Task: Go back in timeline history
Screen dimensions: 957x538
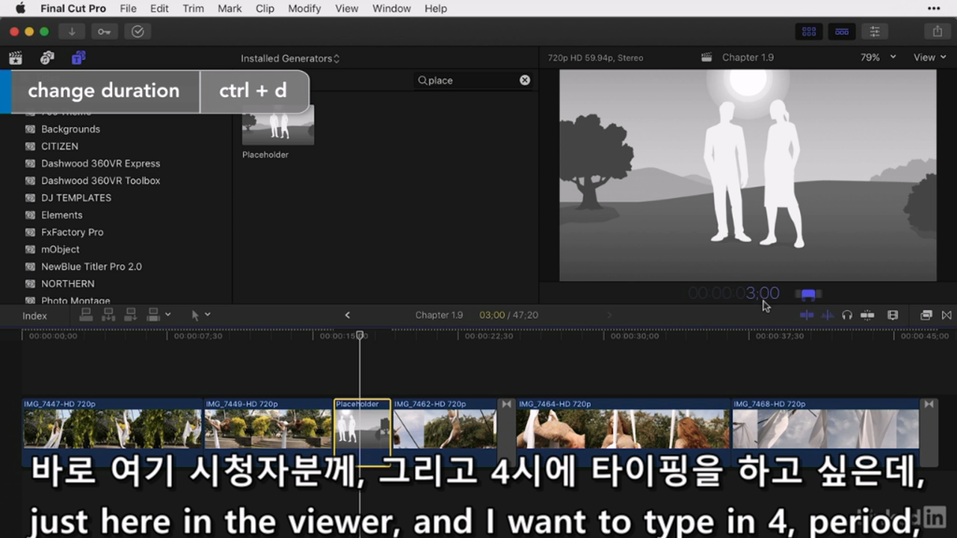Action: pos(347,315)
